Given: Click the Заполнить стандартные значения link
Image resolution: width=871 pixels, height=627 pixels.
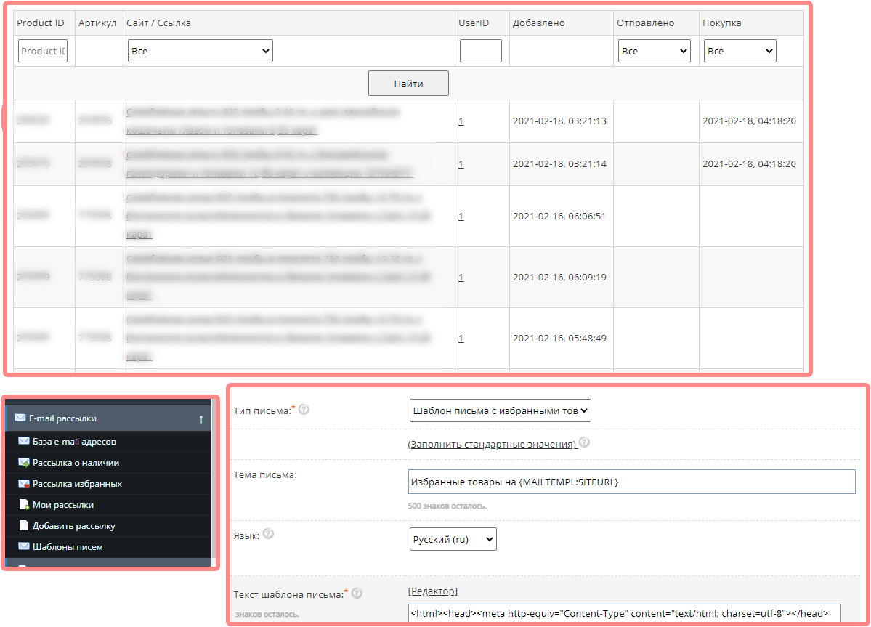Looking at the screenshot, I should pyautogui.click(x=493, y=444).
